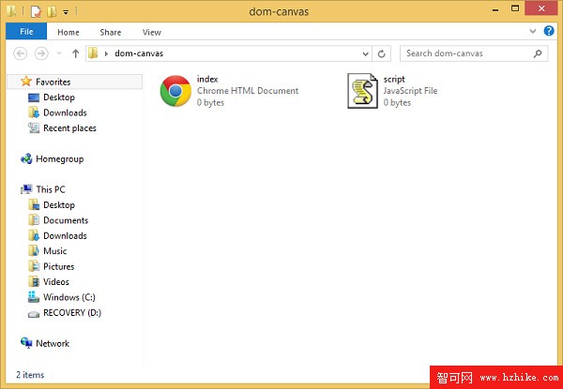Viewport: 563px width, 389px height.
Task: Go to Downloads under Favorites
Action: tap(64, 112)
